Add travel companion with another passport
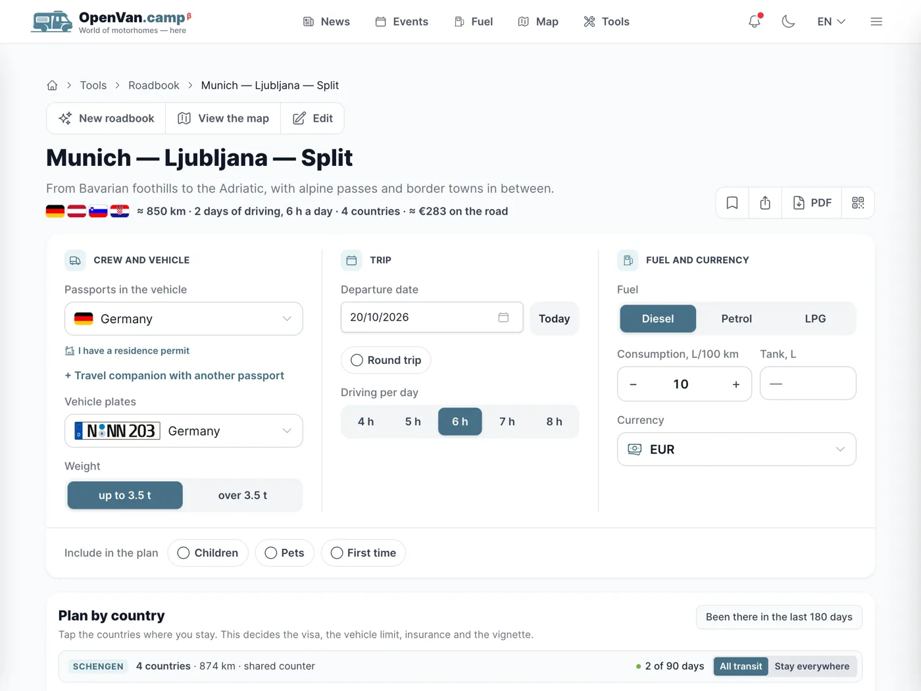 [174, 376]
